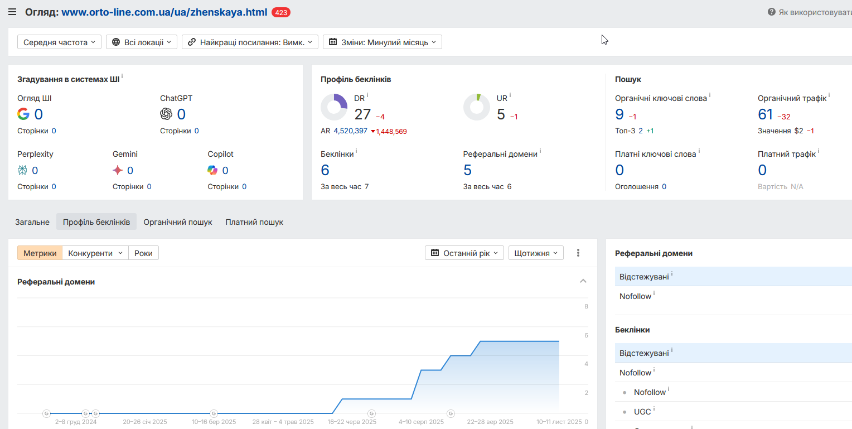Image resolution: width=852 pixels, height=429 pixels.
Task: Collapse the Реферальні домени chart section
Action: [583, 281]
